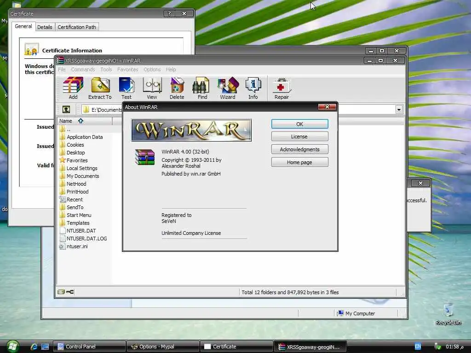This screenshot has height=353, width=471.
Task: Sort by the Name column header
Action: (x=85, y=121)
